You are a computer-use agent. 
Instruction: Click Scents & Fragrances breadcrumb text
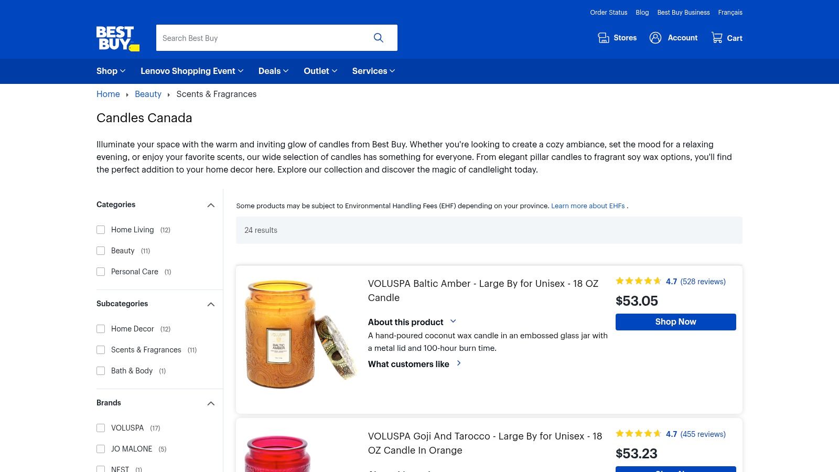click(x=217, y=94)
